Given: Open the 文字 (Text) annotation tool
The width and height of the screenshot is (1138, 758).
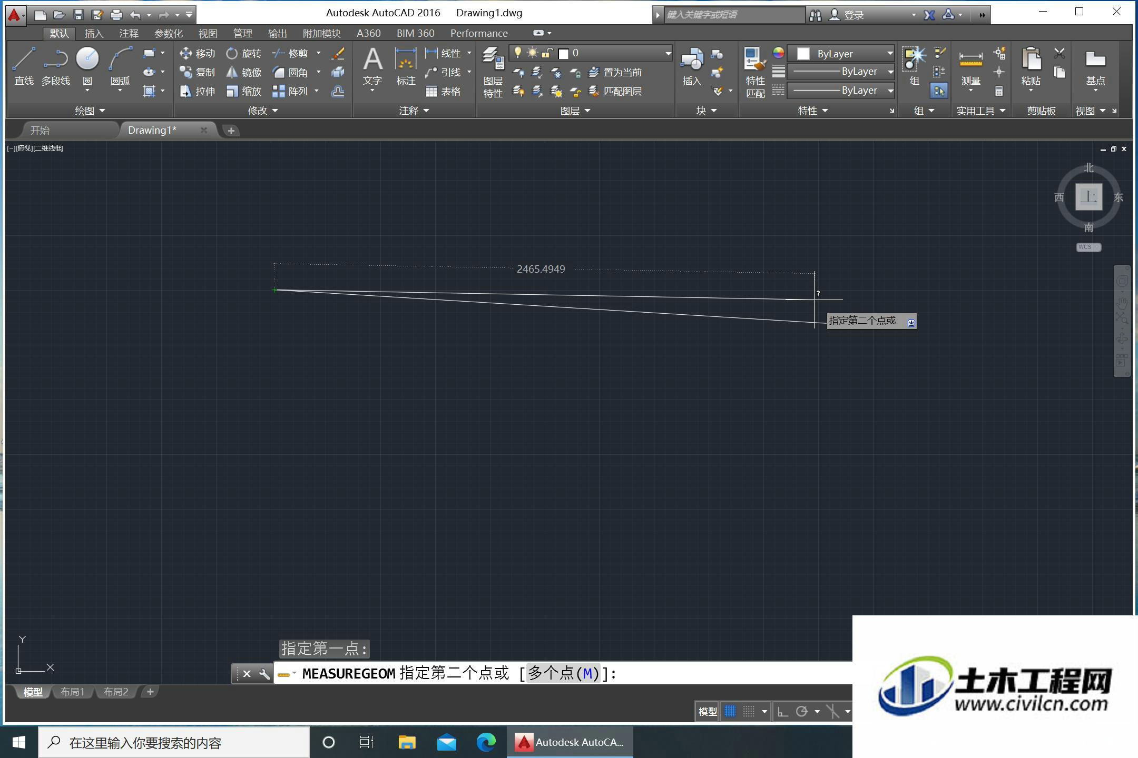Looking at the screenshot, I should 372,66.
